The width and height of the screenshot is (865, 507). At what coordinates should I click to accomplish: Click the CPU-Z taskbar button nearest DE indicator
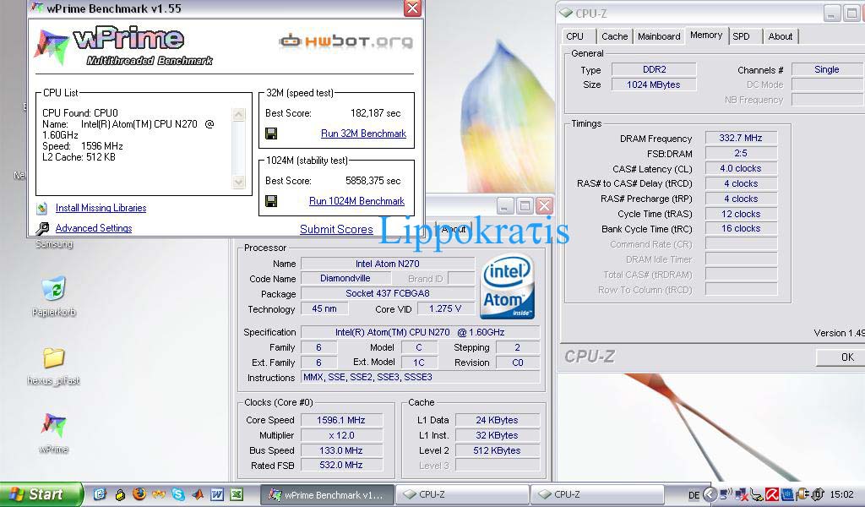coord(596,495)
